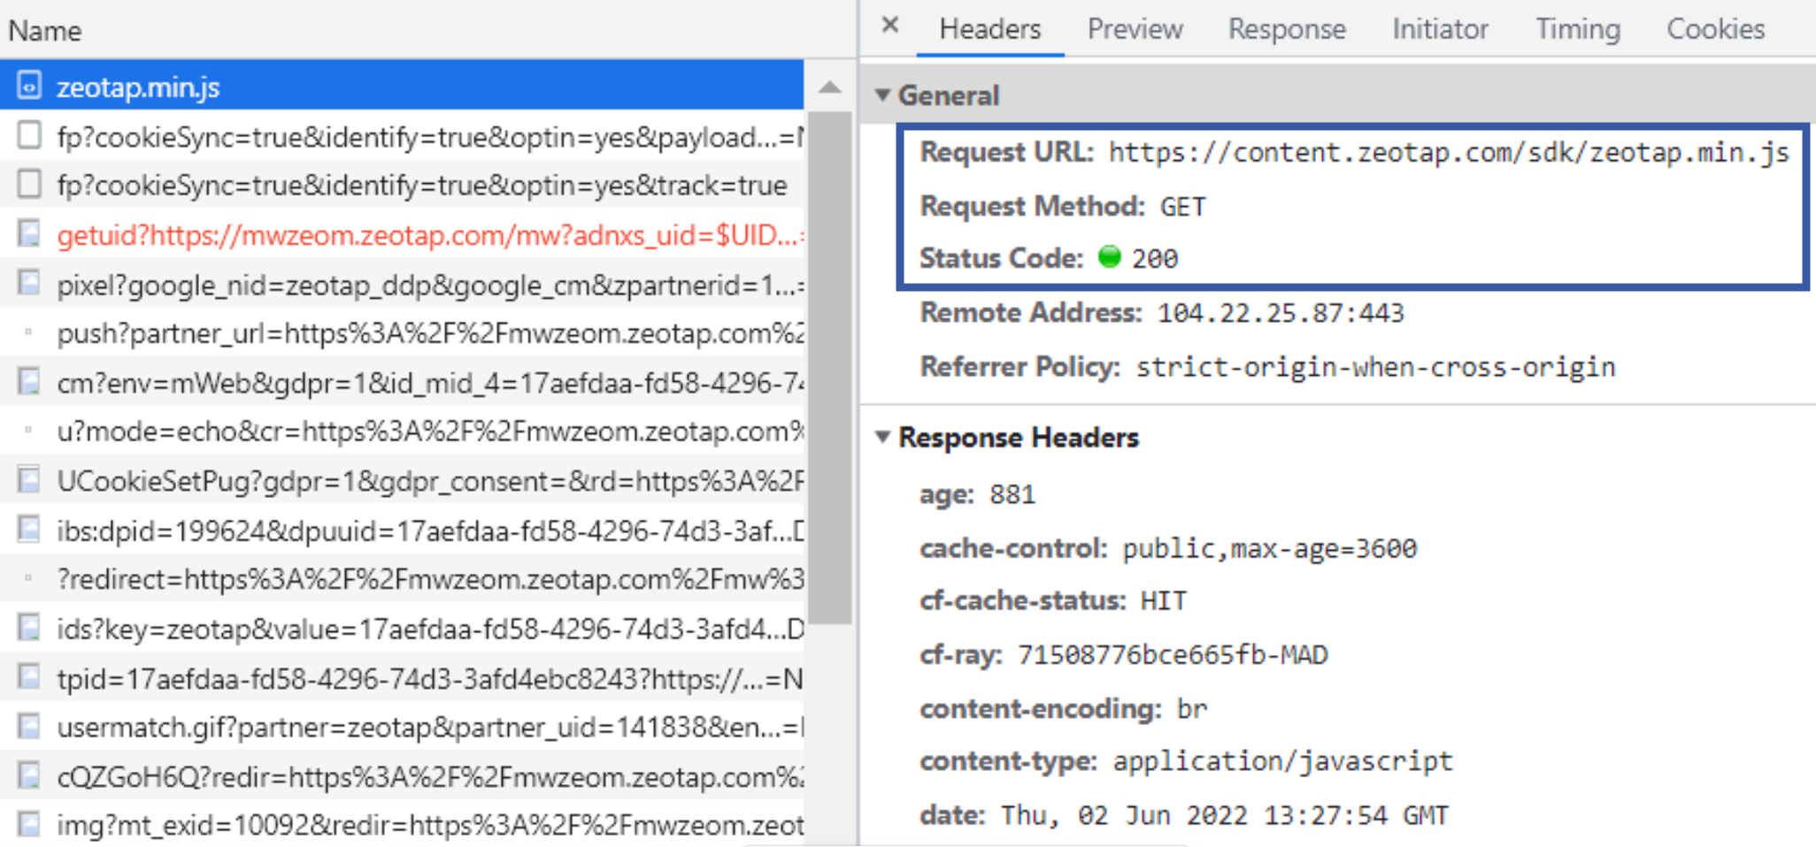
Task: Click the small icon beside ?redirect=https request
Action: coord(29,578)
